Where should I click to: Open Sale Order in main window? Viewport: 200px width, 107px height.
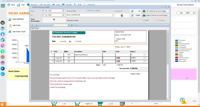click(16, 25)
